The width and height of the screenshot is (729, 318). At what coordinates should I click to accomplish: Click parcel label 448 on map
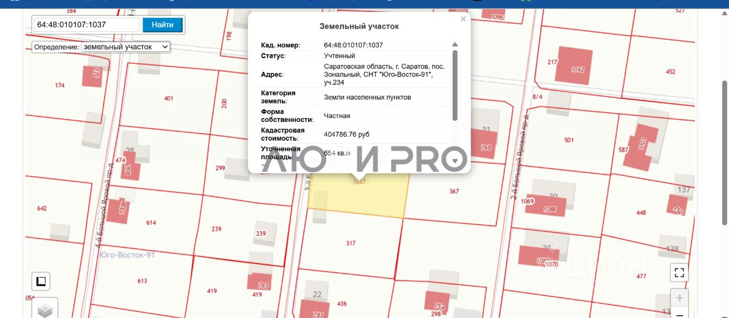click(x=641, y=213)
